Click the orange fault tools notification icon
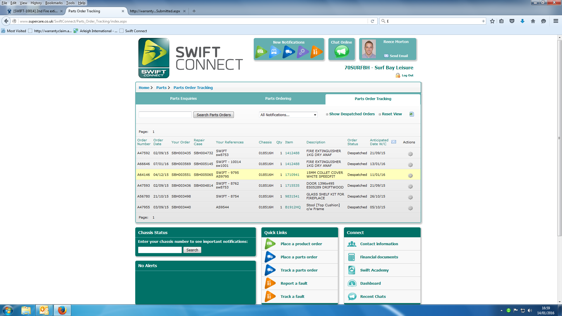 [316, 52]
